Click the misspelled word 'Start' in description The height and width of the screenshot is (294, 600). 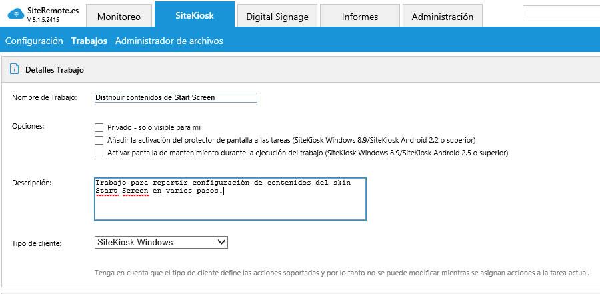click(109, 191)
